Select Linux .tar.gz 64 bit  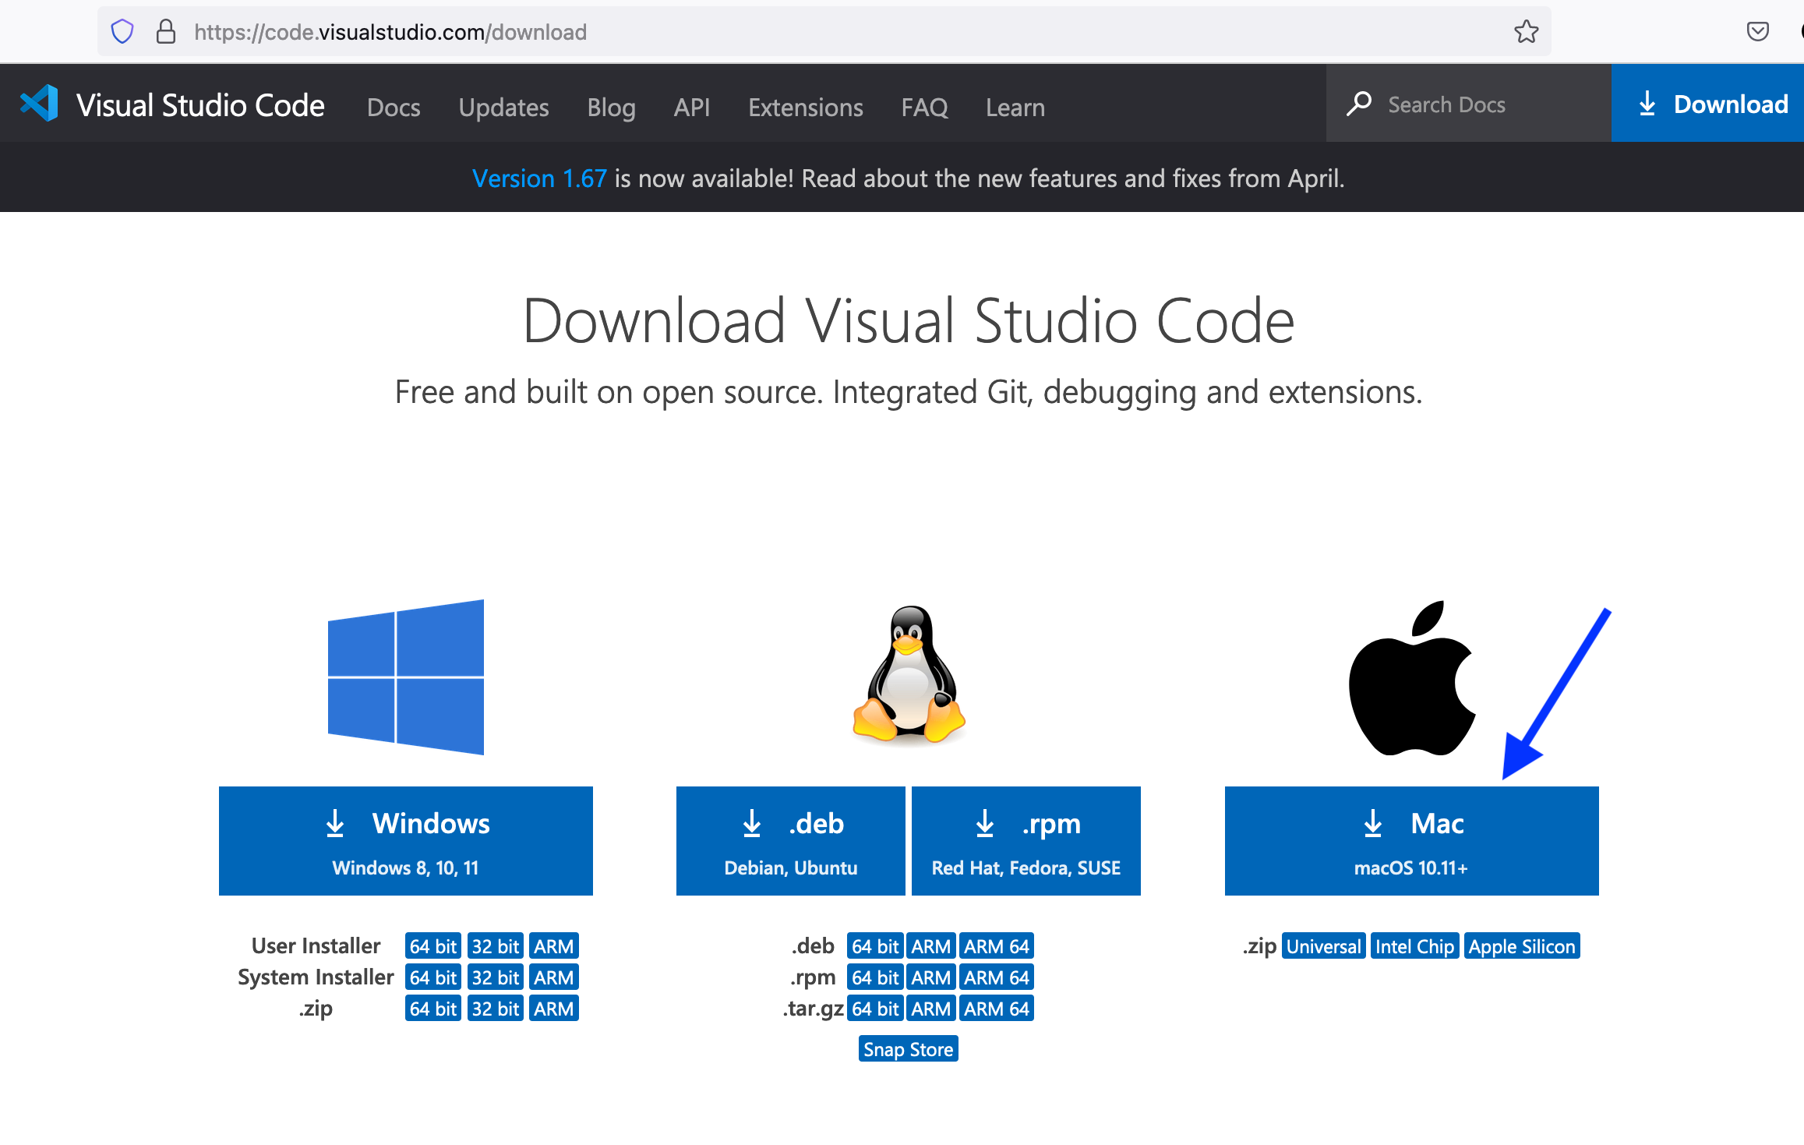pyautogui.click(x=875, y=1009)
